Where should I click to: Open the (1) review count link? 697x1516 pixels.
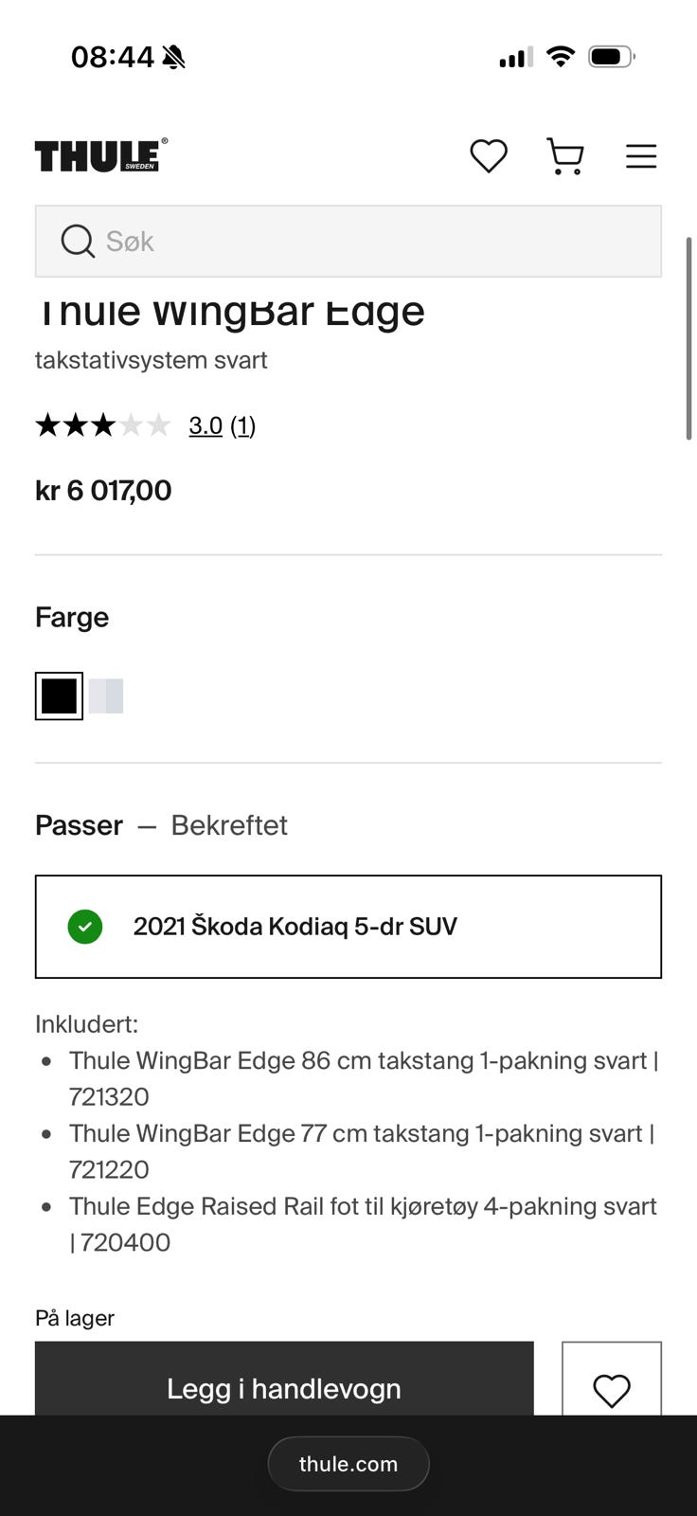243,425
